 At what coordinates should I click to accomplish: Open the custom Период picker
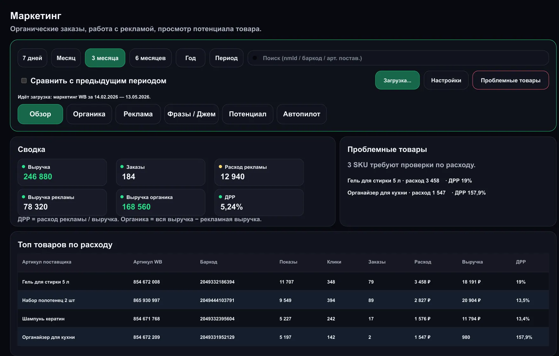click(x=226, y=58)
